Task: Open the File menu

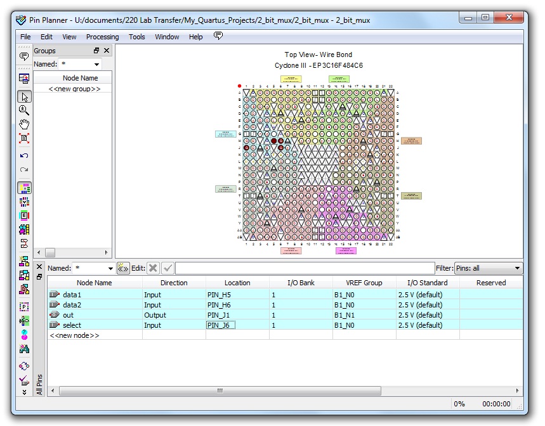Action: coord(25,37)
